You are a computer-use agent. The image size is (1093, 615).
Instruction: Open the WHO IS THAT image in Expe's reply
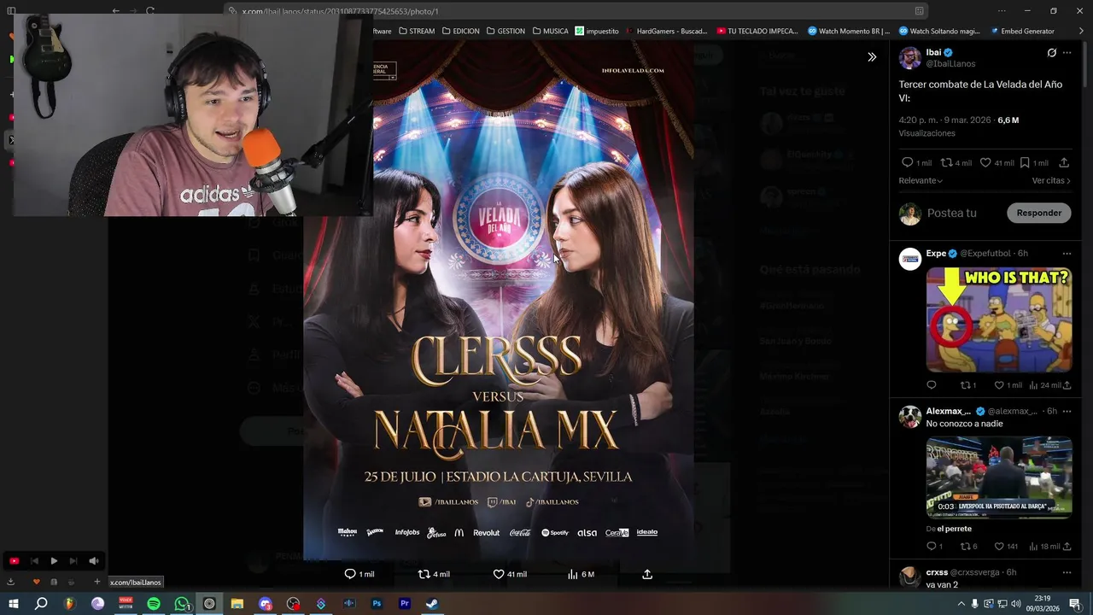click(x=999, y=319)
